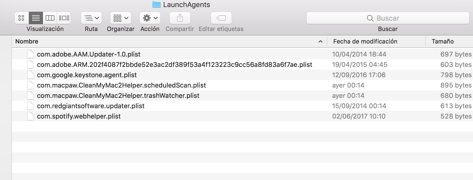Switch to list view mode

36,18
